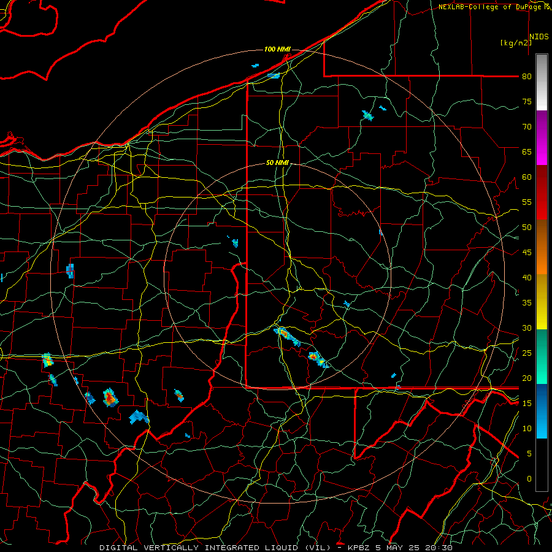Click the 20 value on the scale
Image resolution: width=552 pixels, height=552 pixels.
(x=527, y=378)
